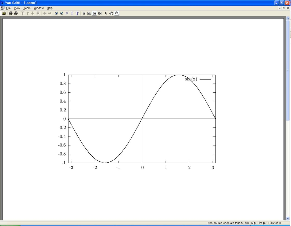Screen dimensions: 291x226
Task: Open the View menu
Action: coord(17,8)
